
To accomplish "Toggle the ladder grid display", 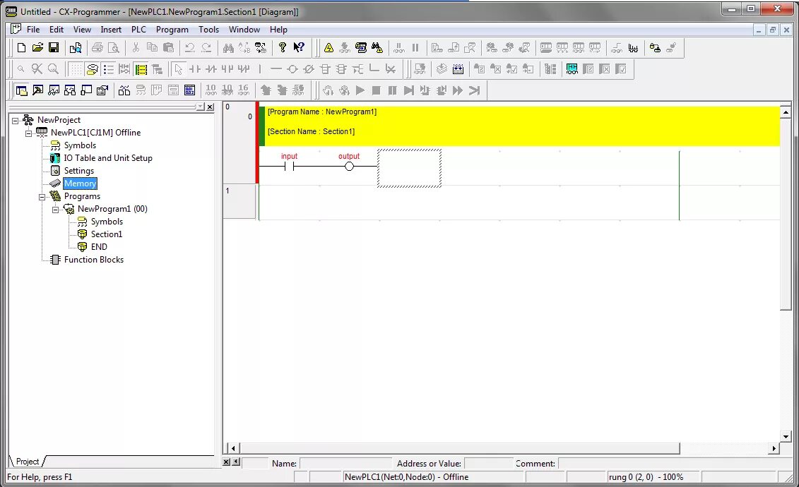I will [76, 69].
